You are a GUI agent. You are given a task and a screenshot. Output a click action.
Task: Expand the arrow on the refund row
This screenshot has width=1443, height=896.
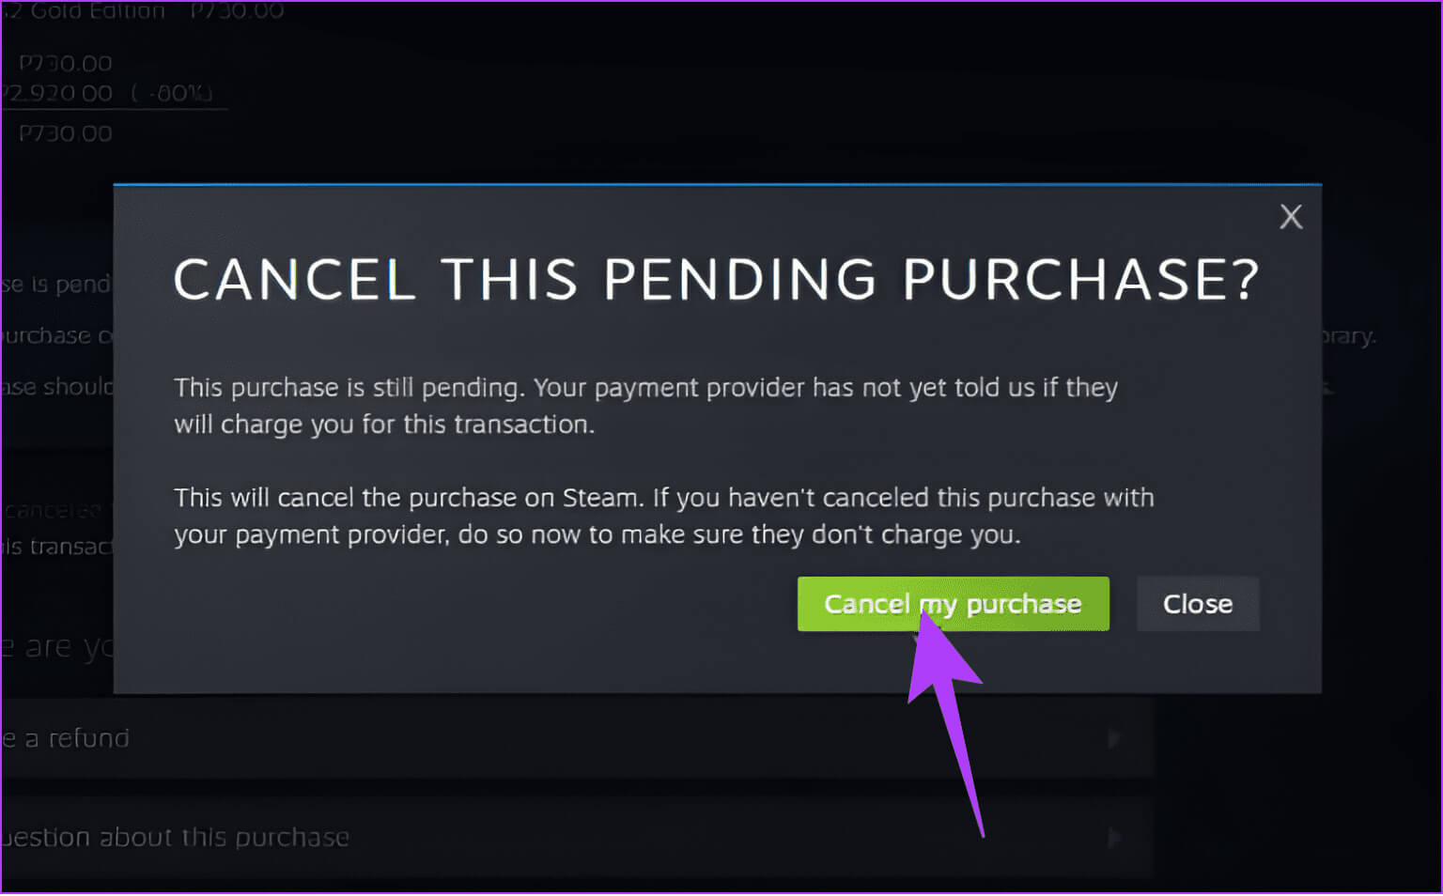tap(1114, 739)
